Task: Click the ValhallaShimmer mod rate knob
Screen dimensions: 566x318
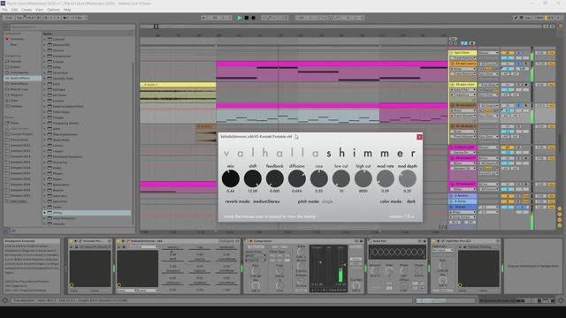Action: pos(386,178)
